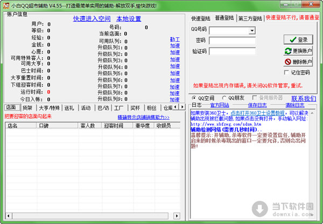Click the tab strip right scroll arrow
This screenshot has width=323, height=224.
point(182,107)
